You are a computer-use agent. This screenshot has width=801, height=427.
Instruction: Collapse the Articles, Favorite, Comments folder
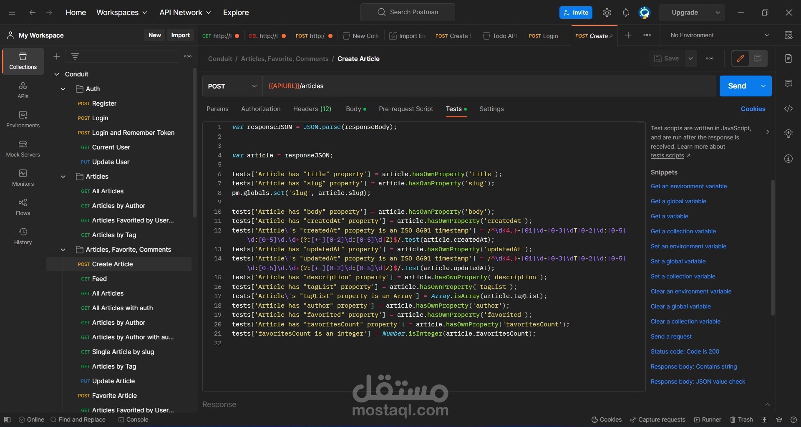coord(63,250)
